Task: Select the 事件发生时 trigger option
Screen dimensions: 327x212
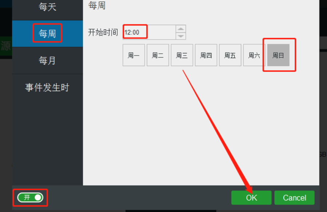Action: pos(47,87)
